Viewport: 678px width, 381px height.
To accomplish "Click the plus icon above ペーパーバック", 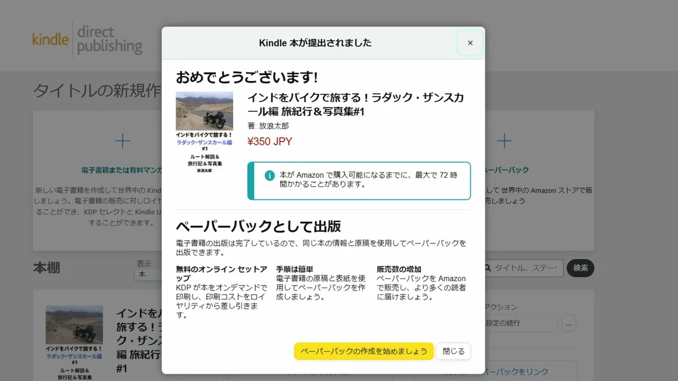I will pyautogui.click(x=504, y=141).
